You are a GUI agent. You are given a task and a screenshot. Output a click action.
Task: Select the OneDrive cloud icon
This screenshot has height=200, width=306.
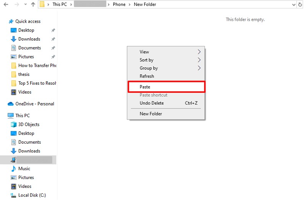[x=11, y=104]
